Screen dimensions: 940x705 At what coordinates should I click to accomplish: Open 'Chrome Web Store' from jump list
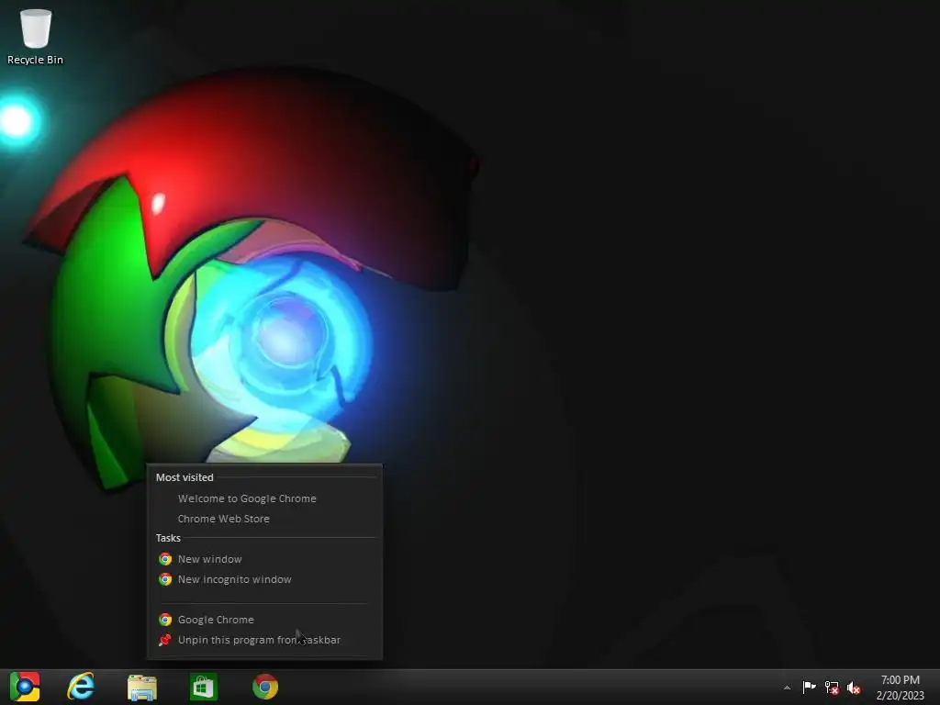coord(263,519)
